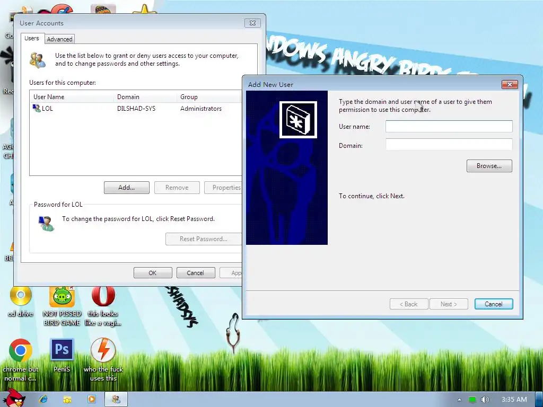Open the cd drive desktop icon
543x407 pixels.
[21, 301]
